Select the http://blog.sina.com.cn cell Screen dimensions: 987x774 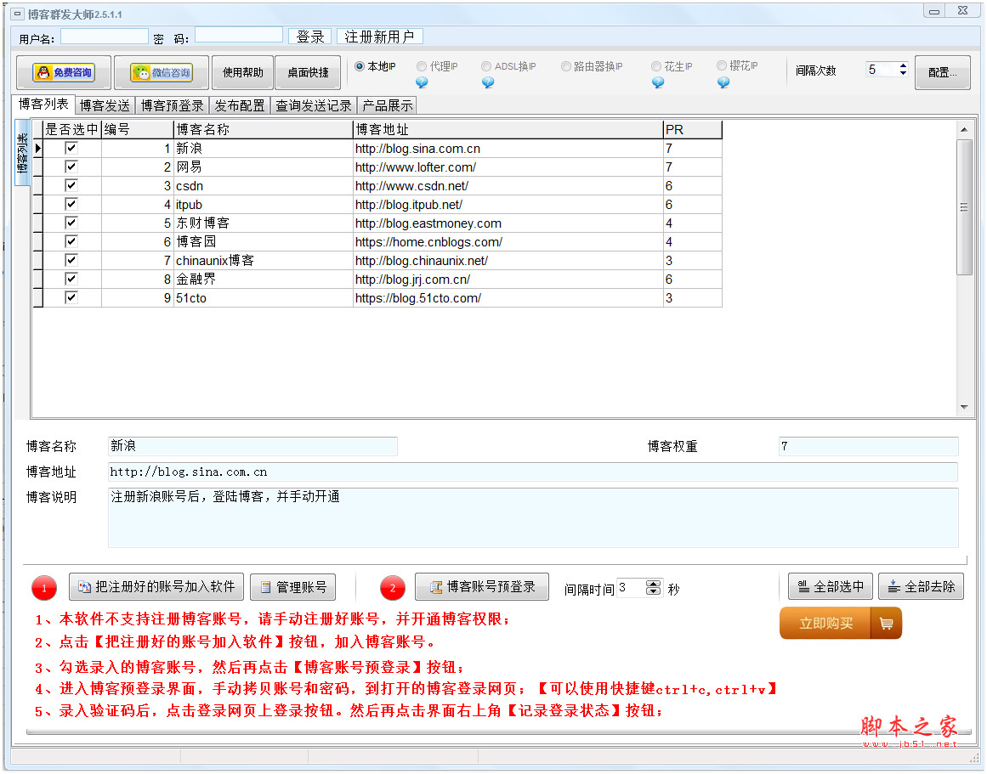point(508,149)
